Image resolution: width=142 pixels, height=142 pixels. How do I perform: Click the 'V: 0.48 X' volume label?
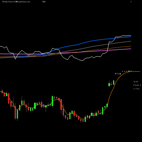coord(137,85)
